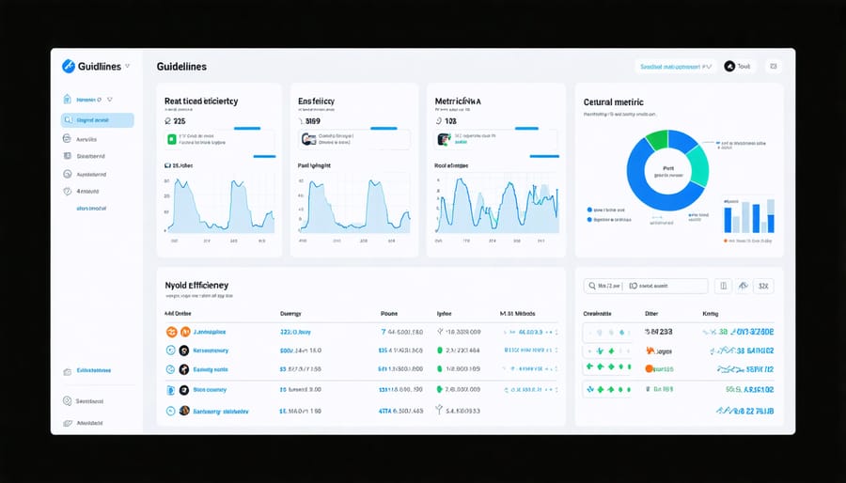Click the magnifier icon inside the search field
The width and height of the screenshot is (846, 483).
pos(592,287)
